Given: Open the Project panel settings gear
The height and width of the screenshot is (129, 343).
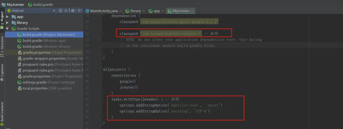Looking at the screenshot, I should [73, 10].
